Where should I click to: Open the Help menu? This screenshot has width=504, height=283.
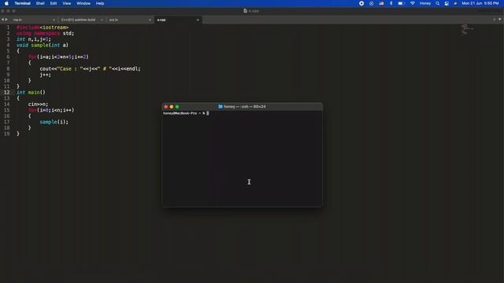pyautogui.click(x=100, y=3)
